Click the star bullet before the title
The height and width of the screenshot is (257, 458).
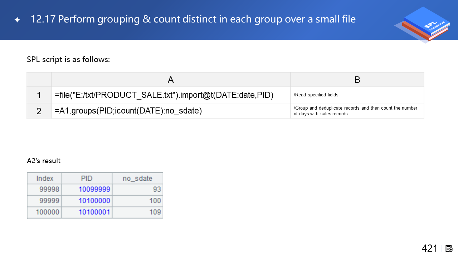point(17,20)
